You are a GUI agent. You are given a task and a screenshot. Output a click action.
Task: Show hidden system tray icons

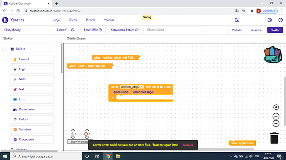231,156
